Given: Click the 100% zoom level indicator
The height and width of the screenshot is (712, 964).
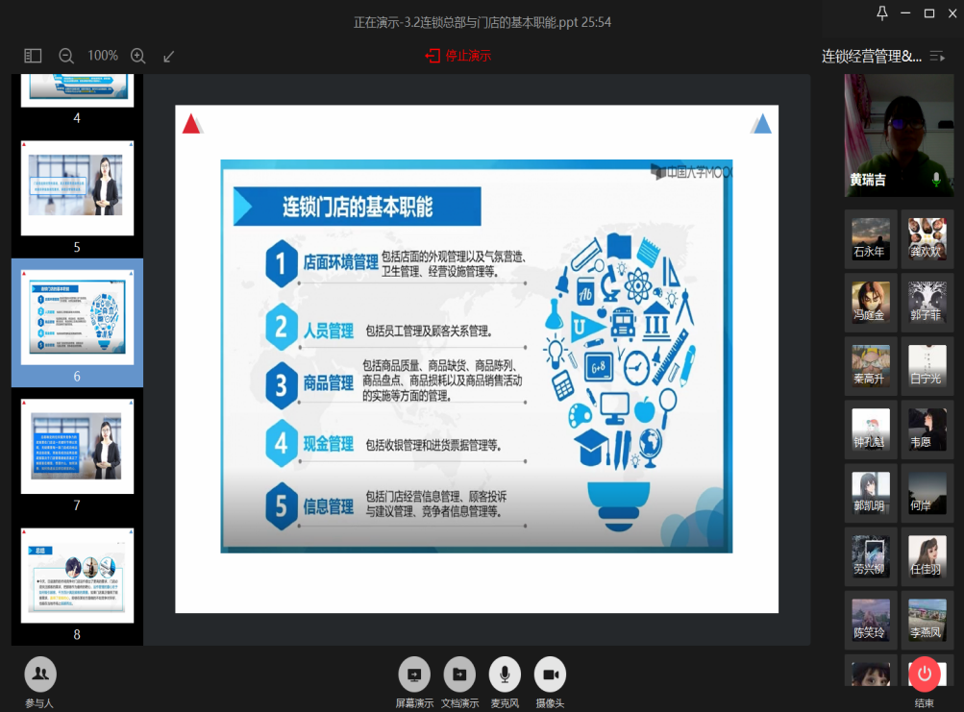Looking at the screenshot, I should [103, 56].
